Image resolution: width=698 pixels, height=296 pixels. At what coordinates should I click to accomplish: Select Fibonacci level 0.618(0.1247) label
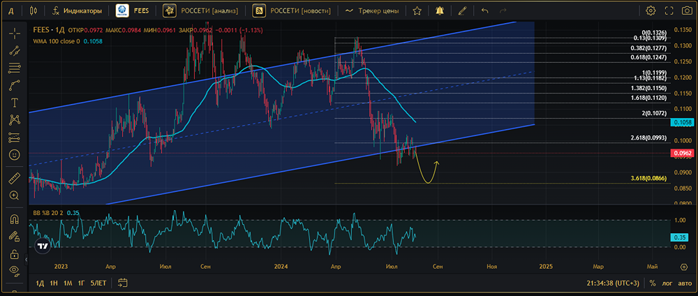pyautogui.click(x=648, y=57)
